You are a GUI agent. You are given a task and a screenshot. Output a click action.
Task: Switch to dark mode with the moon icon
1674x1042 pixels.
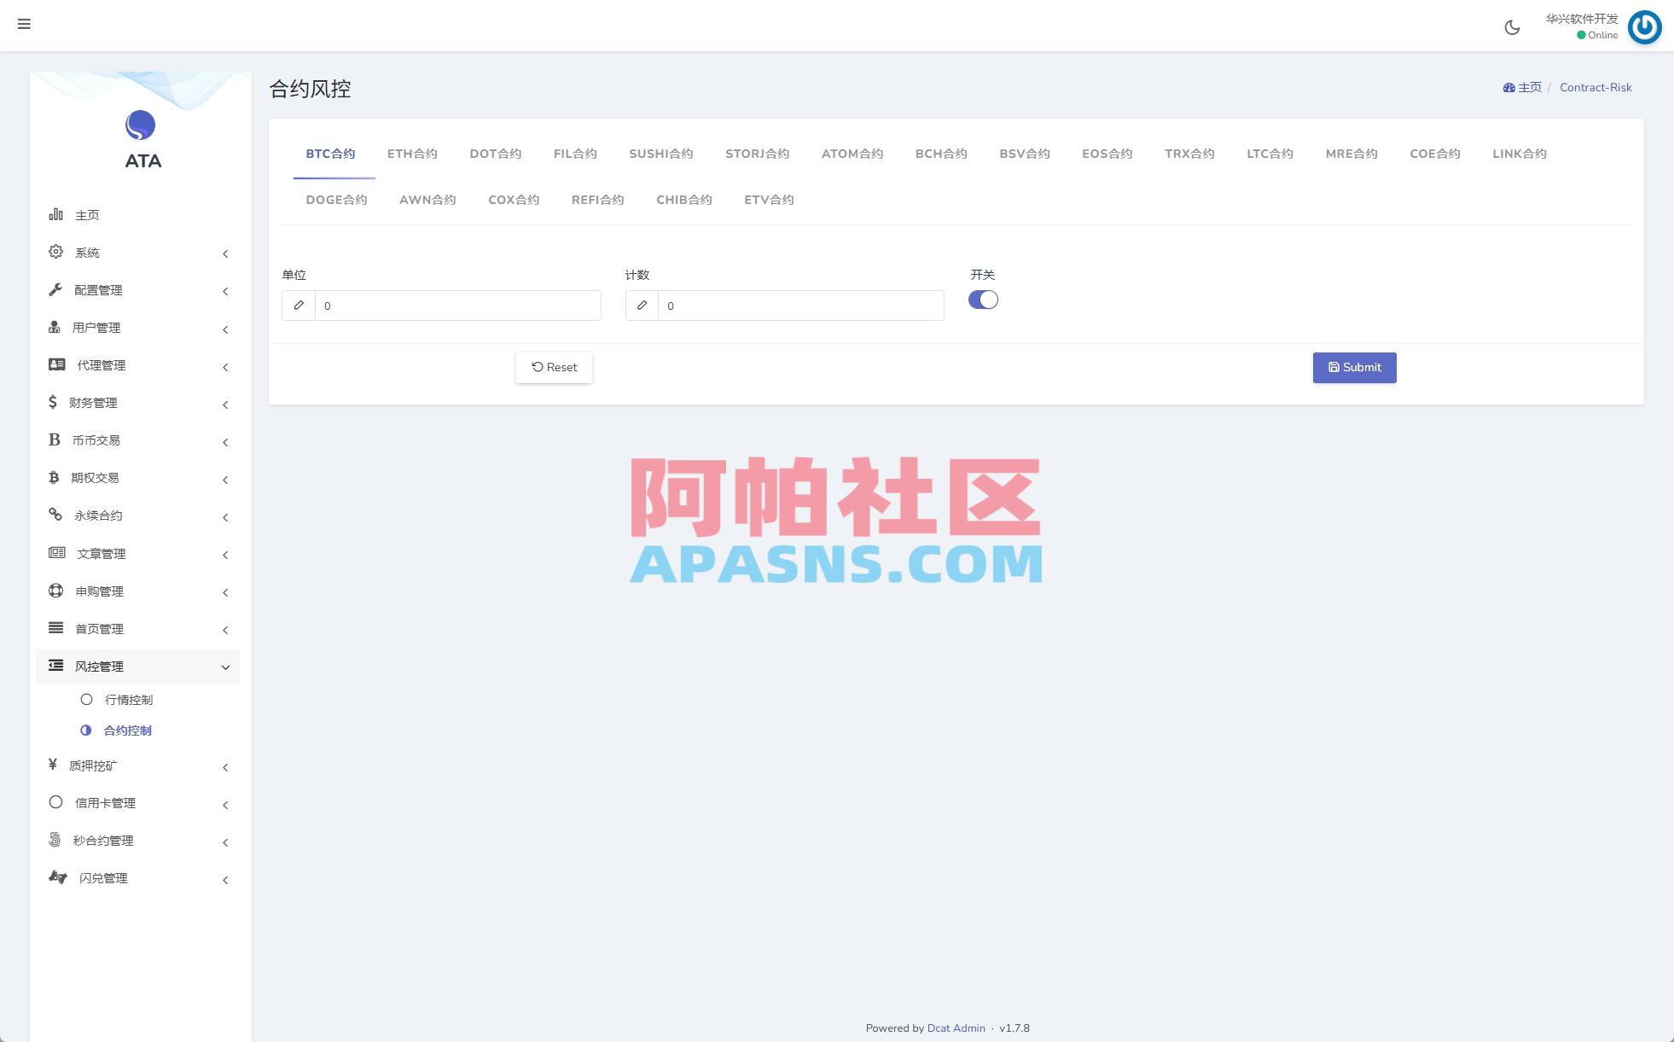pos(1513,27)
